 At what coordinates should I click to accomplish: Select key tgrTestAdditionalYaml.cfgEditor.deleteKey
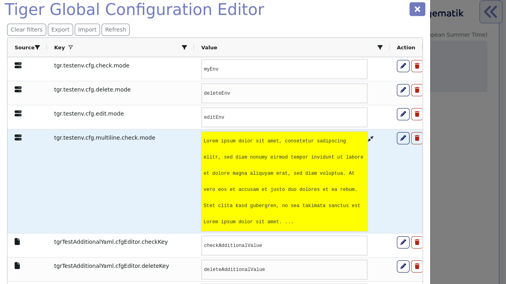click(111, 266)
